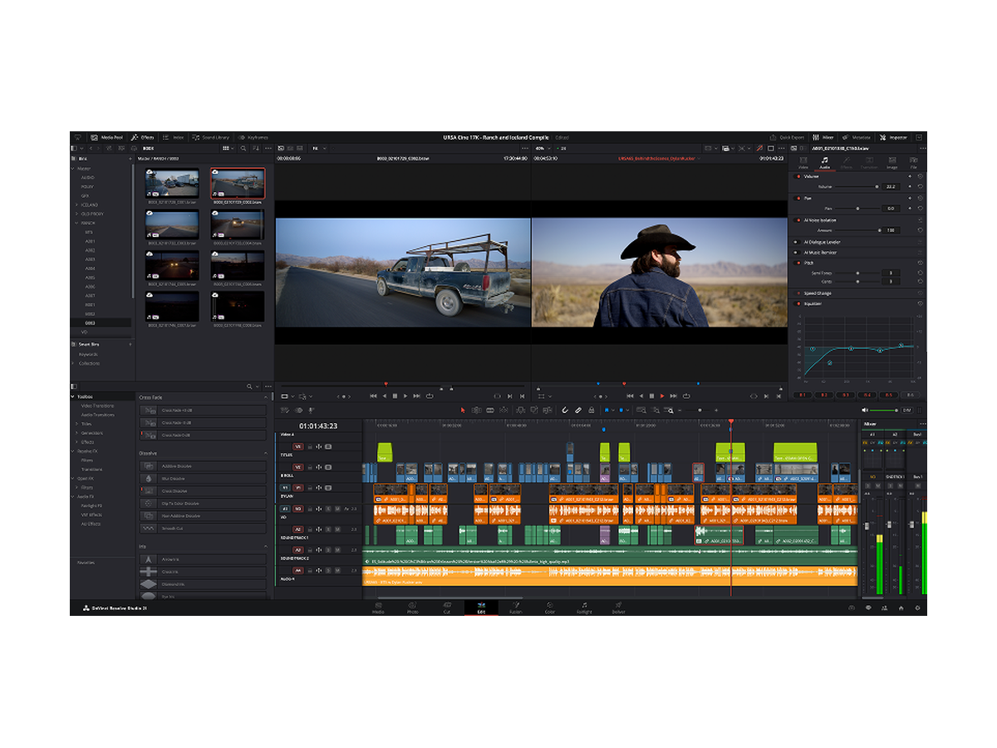
Task: Click the mixer speaker volume icon
Action: [865, 410]
